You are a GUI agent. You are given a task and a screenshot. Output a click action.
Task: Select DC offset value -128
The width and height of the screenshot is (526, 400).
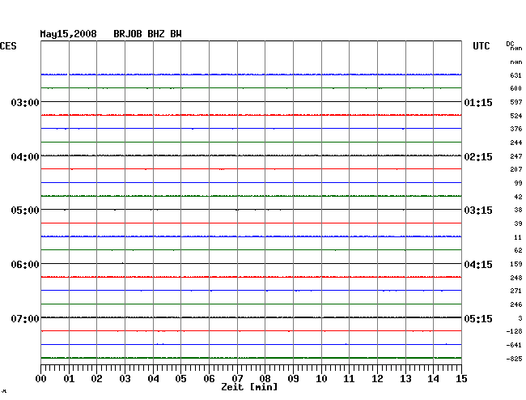click(x=514, y=331)
